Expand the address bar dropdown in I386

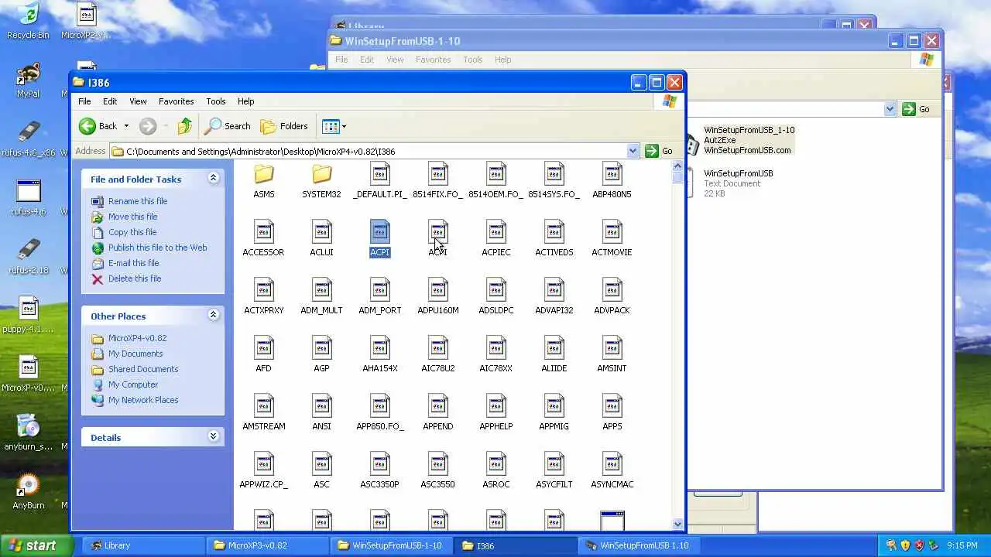click(x=633, y=151)
